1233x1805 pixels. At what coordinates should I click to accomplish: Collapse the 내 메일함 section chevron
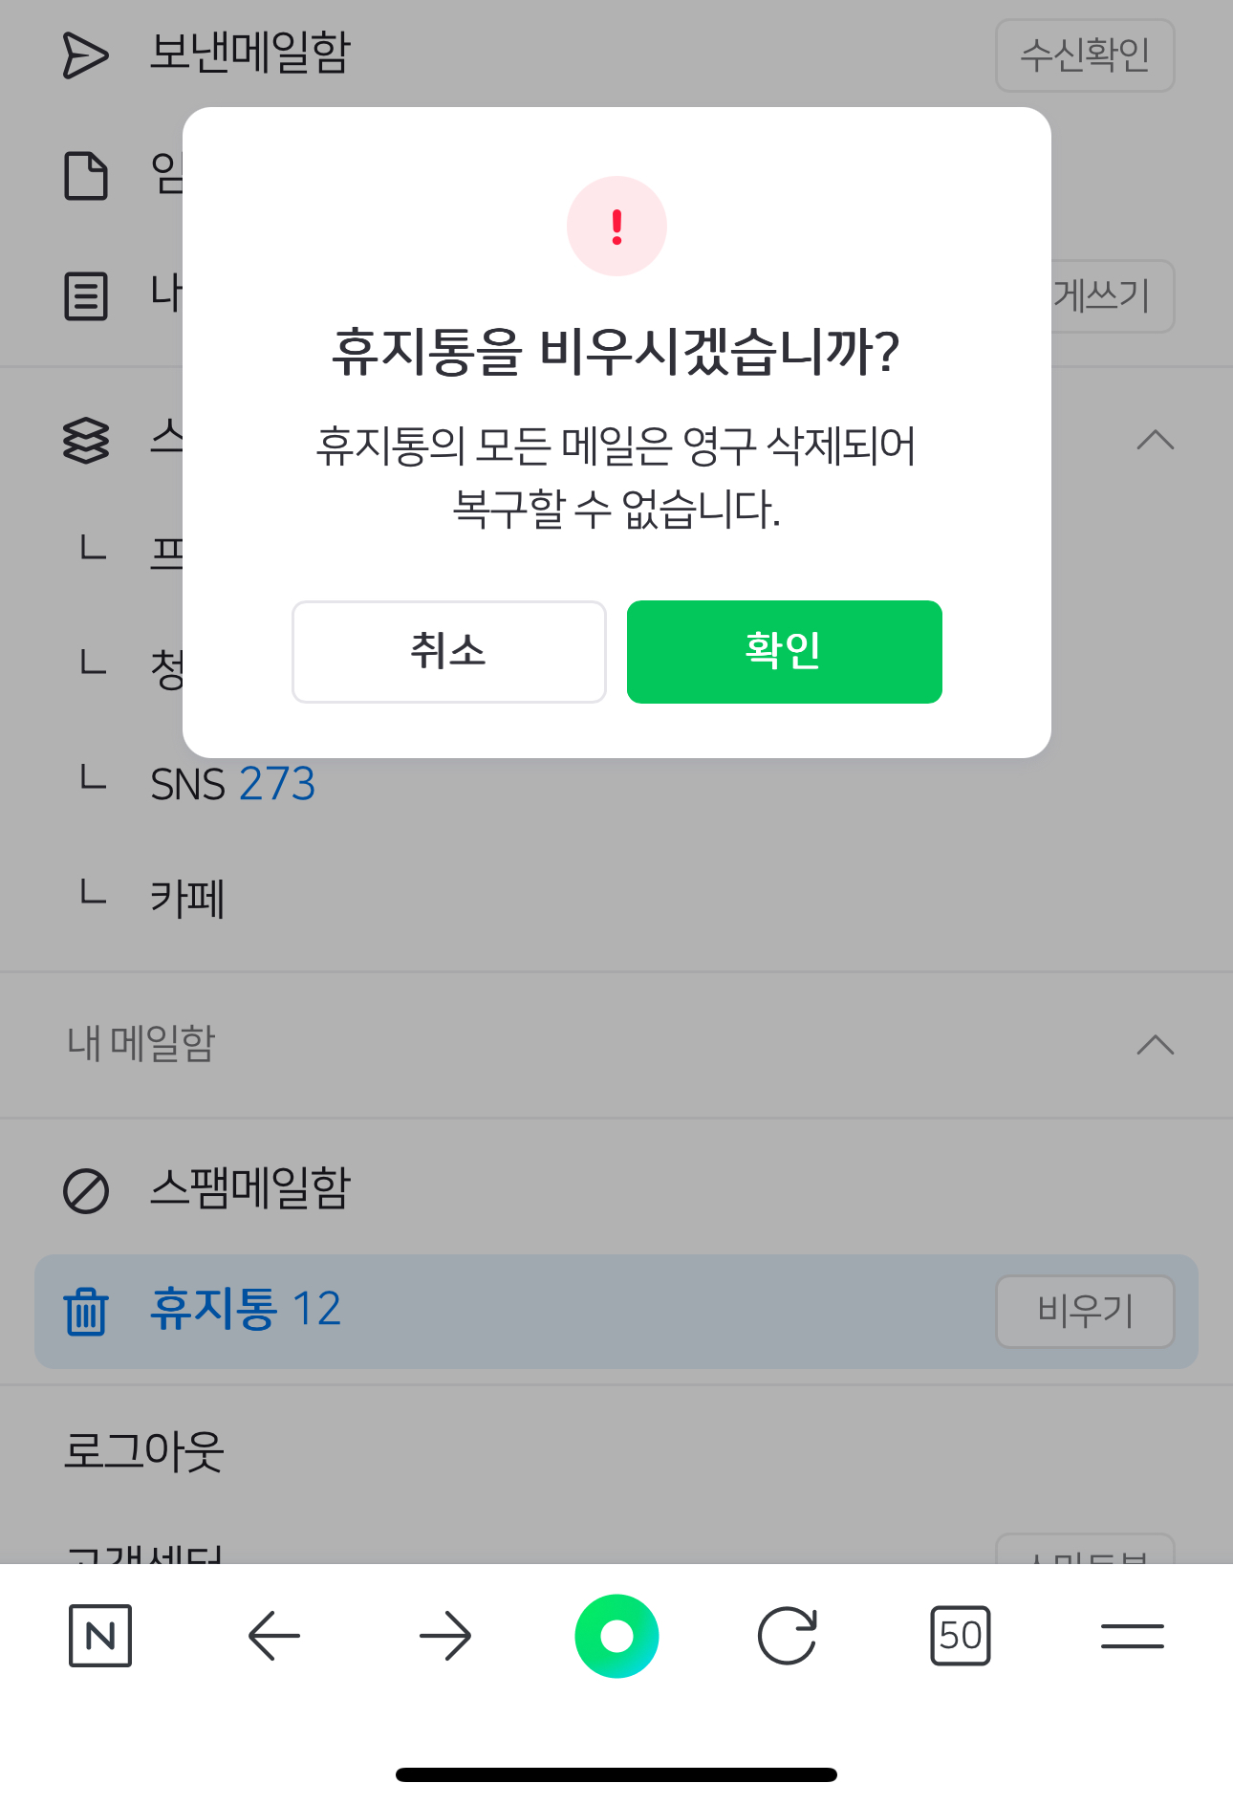[x=1155, y=1044]
